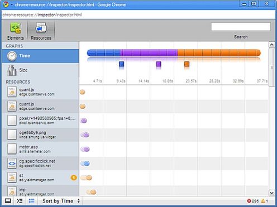The image size is (277, 207).
Task: Click the scrollbar up arrow
Action: point(272,45)
